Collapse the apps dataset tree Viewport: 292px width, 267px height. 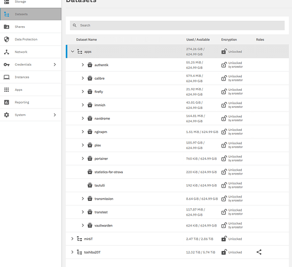pyautogui.click(x=73, y=51)
